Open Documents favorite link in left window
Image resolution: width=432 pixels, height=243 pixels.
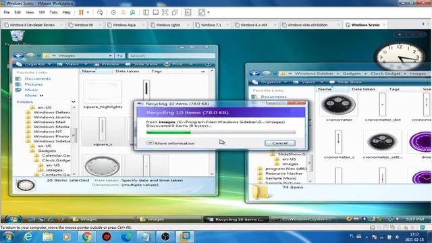coord(38,79)
